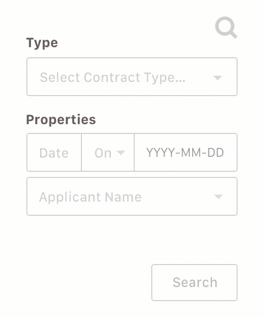The height and width of the screenshot is (317, 264).
Task: Click the magnifying glass search icon
Action: click(x=226, y=27)
